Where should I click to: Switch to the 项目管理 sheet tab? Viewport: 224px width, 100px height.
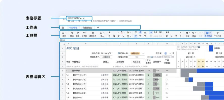(x=73, y=27)
